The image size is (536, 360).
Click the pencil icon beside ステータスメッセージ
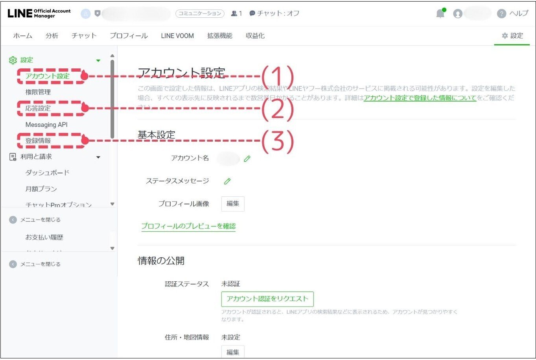click(227, 181)
